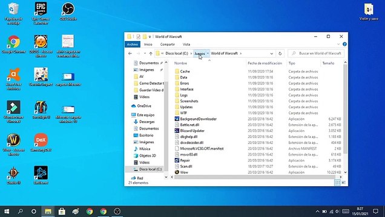The height and width of the screenshot is (217, 385).
Task: Open Genshin Impact desktop shortcut
Action: pos(41,77)
